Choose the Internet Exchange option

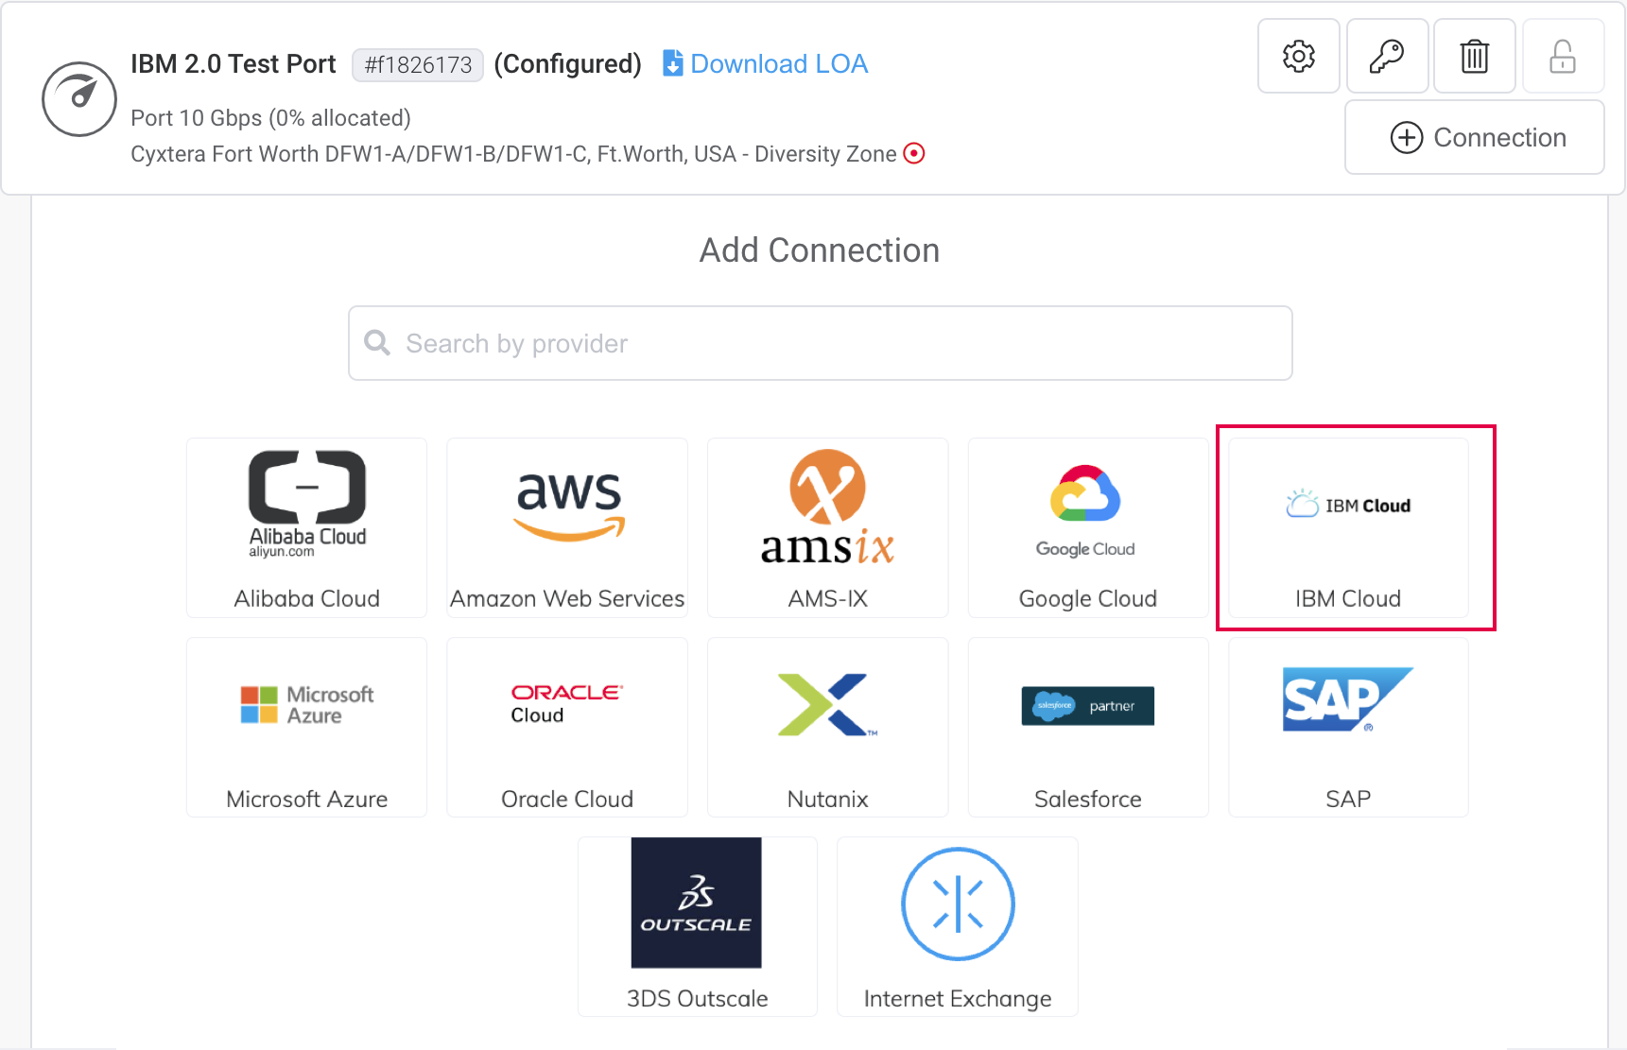pos(957,926)
